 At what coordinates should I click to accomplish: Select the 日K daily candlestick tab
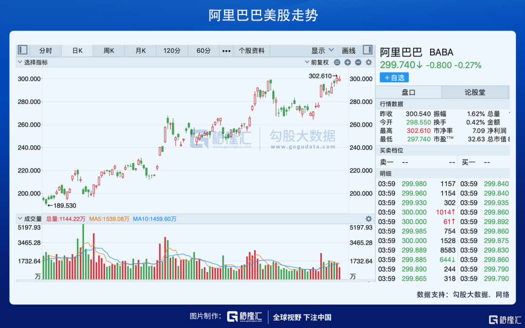[77, 51]
